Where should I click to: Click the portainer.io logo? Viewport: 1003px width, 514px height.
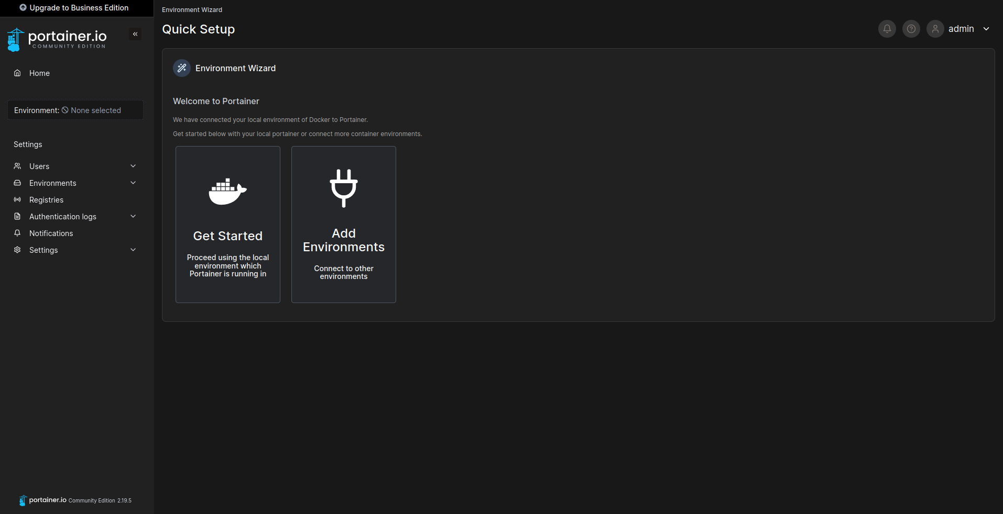point(58,39)
